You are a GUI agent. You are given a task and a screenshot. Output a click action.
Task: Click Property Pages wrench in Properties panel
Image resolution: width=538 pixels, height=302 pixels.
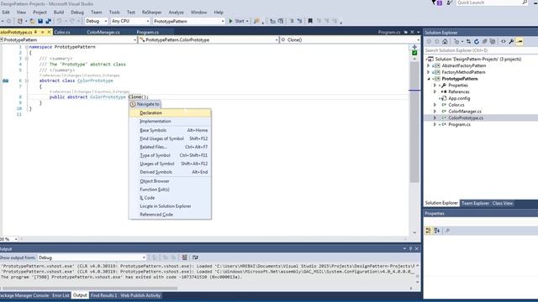447,231
